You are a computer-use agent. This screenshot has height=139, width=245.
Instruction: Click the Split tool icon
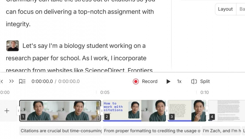pos(194,81)
